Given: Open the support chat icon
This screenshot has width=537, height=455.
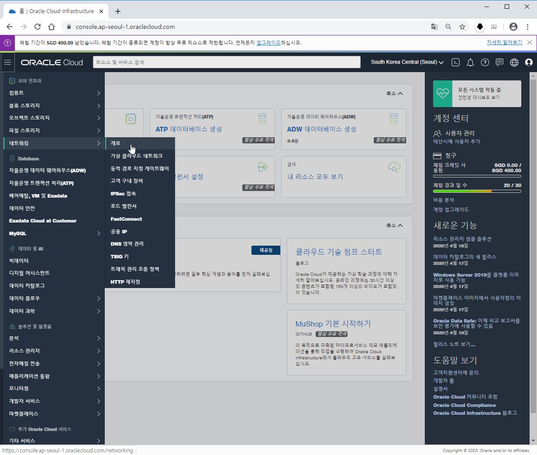Looking at the screenshot, I should pyautogui.click(x=499, y=63).
